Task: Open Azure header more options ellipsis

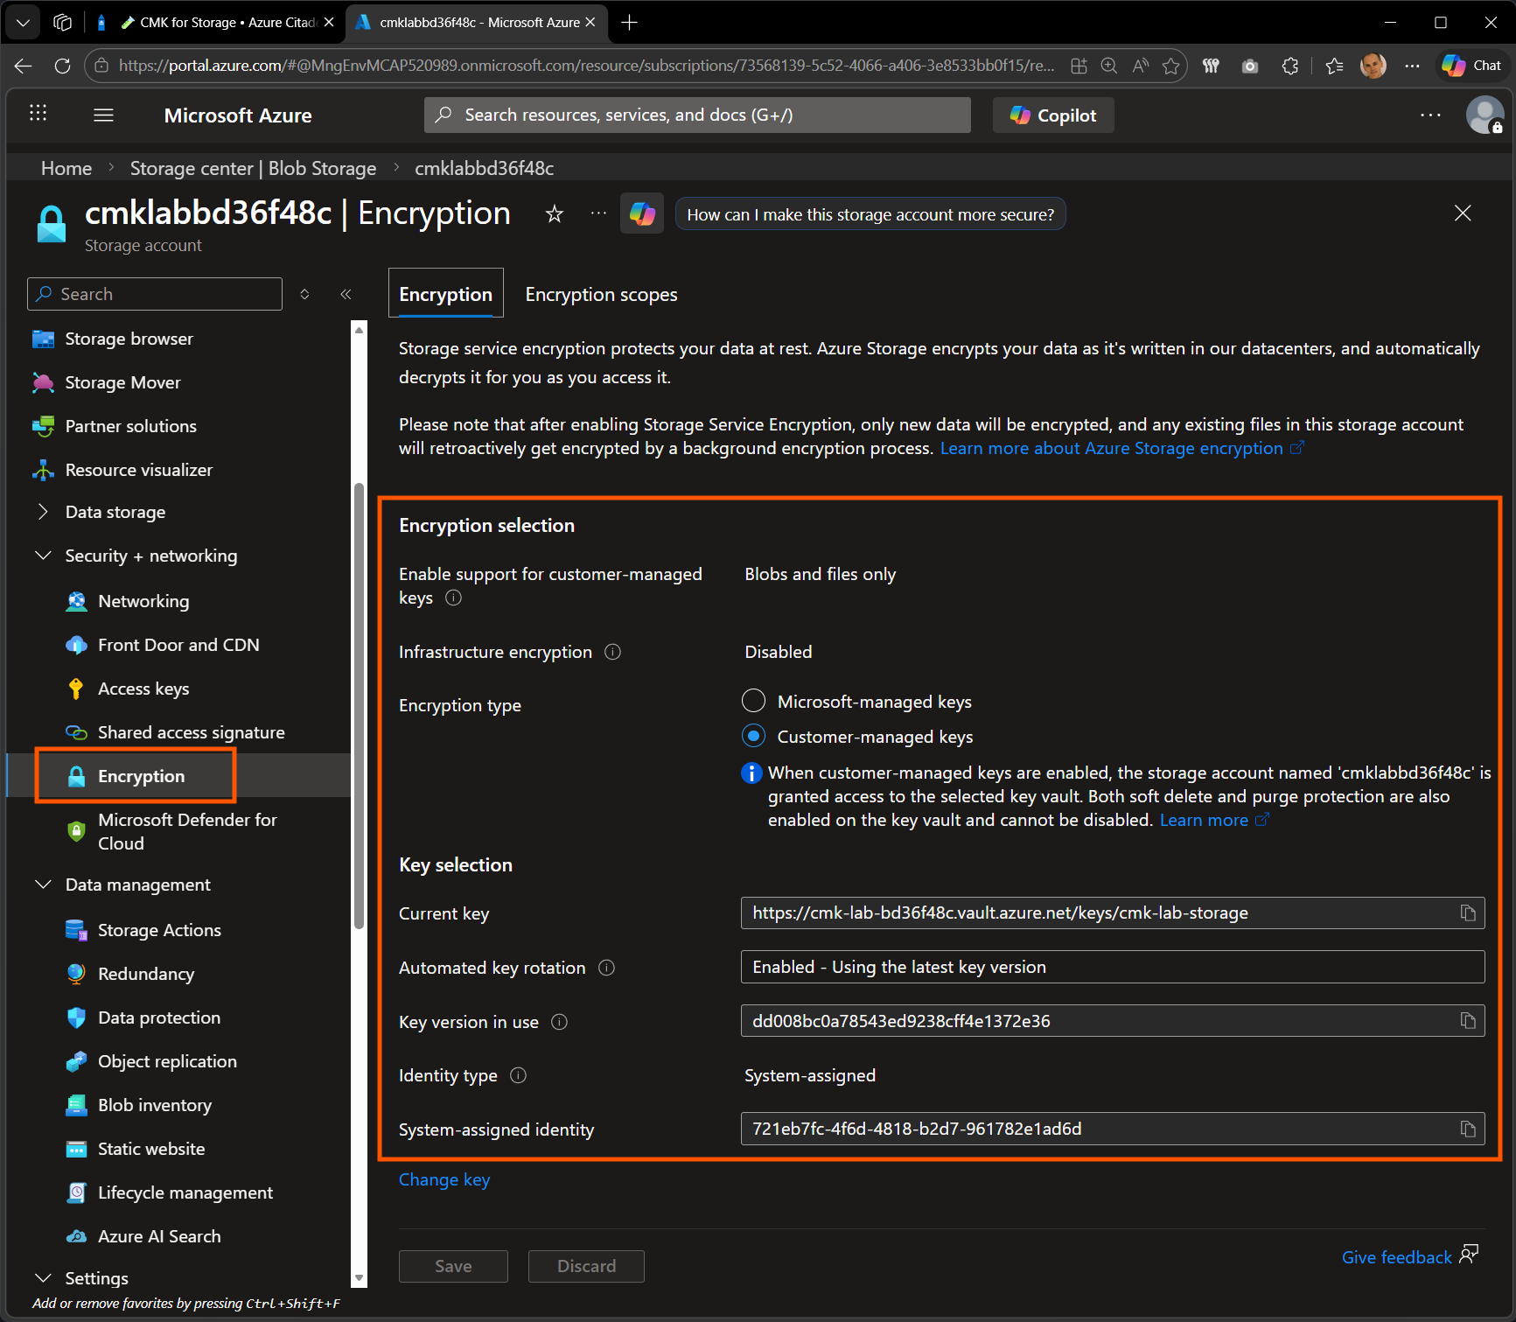Action: coord(1430,115)
